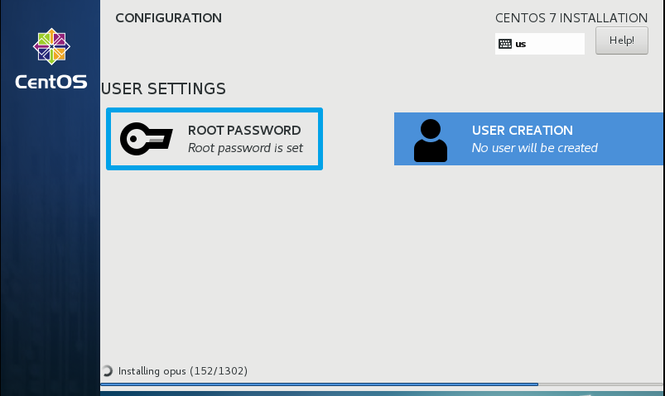This screenshot has width=665, height=396.
Task: Click the installation progress spinner icon
Action: (x=107, y=371)
